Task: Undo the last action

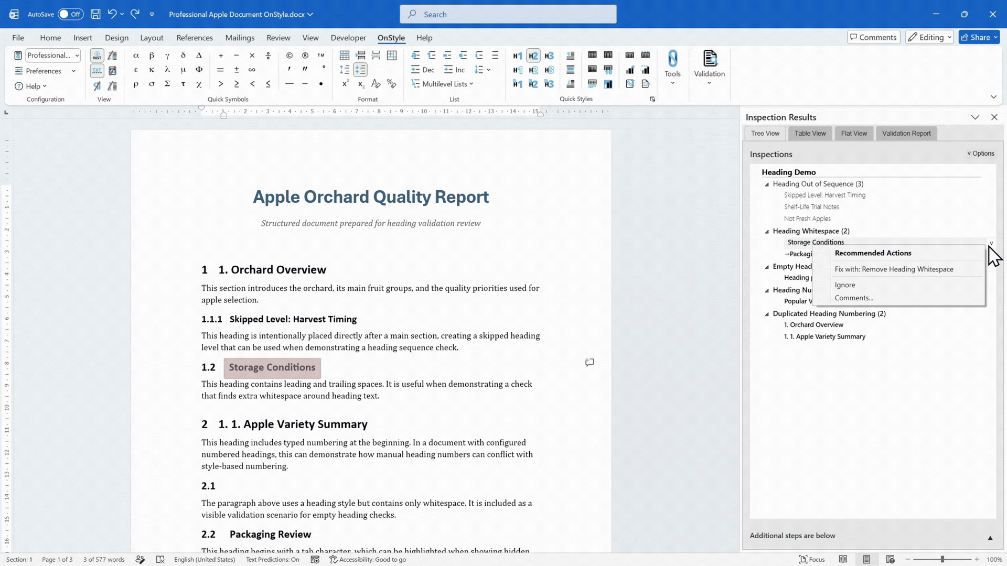Action: tap(112, 14)
